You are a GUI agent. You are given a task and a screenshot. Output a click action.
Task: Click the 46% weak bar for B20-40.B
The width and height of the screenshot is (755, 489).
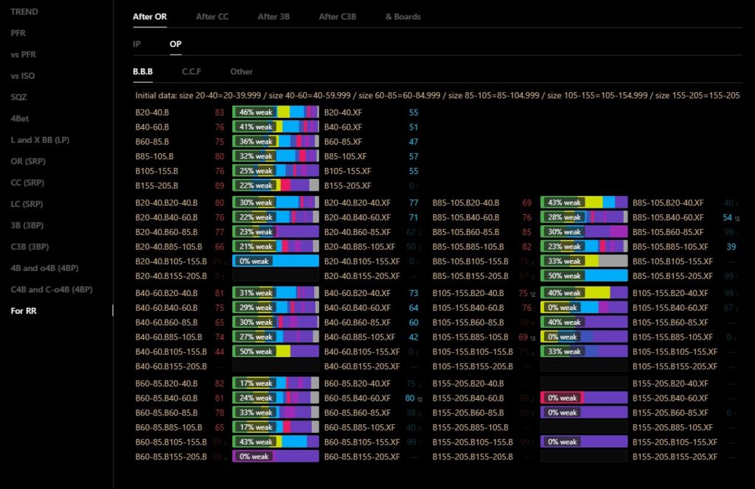click(276, 113)
